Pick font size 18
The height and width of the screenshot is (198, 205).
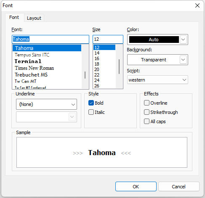pos(104,64)
